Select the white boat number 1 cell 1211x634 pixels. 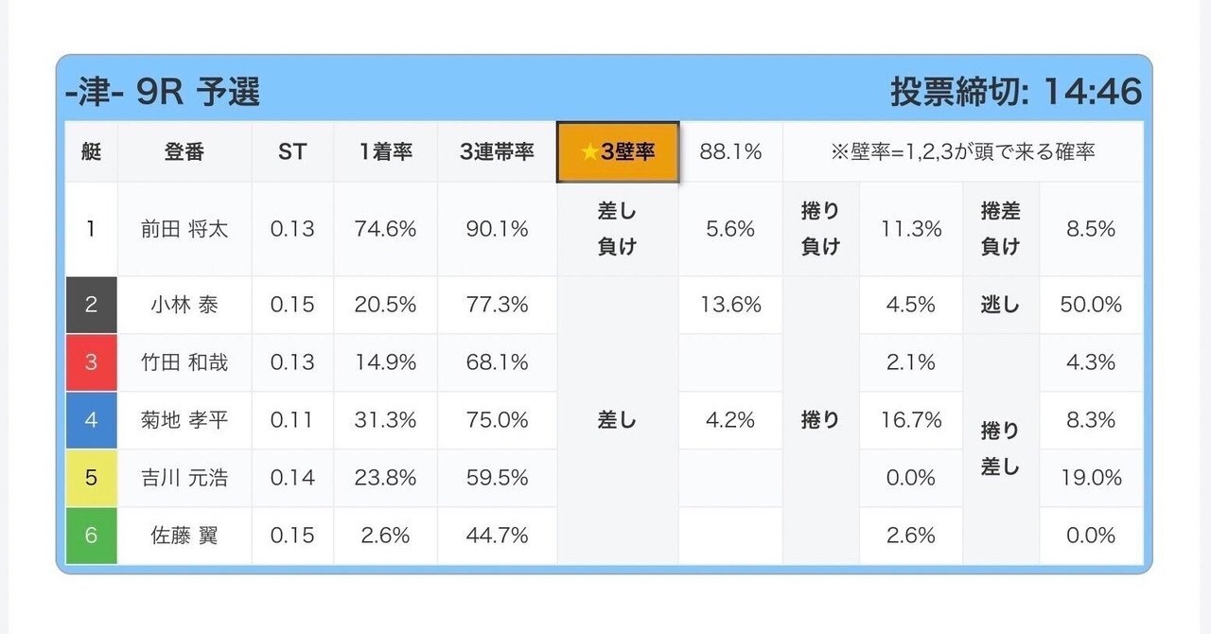tap(91, 229)
